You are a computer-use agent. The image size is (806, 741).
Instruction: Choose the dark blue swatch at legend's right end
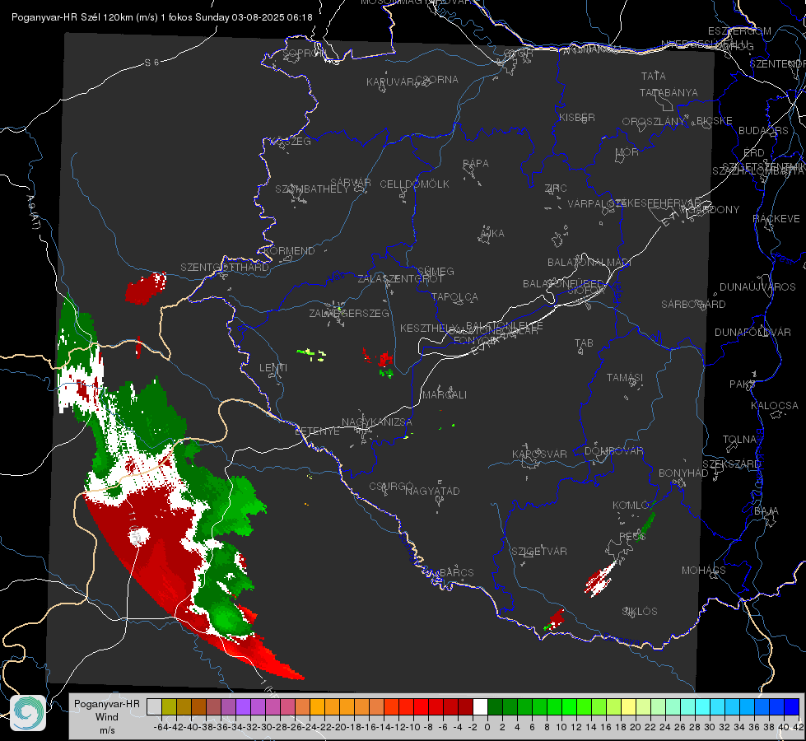click(x=792, y=706)
